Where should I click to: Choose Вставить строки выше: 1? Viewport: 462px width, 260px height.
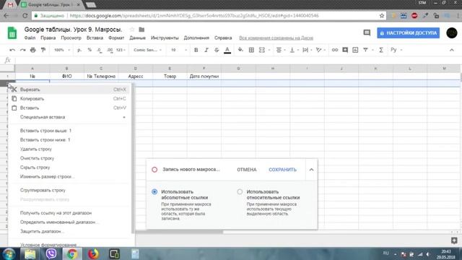click(71, 131)
